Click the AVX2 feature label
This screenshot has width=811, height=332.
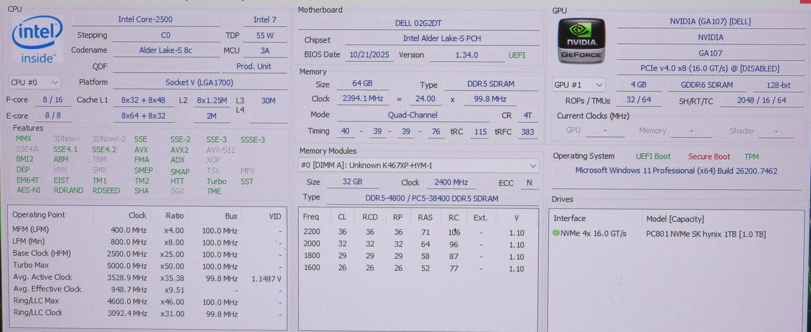[x=180, y=150]
